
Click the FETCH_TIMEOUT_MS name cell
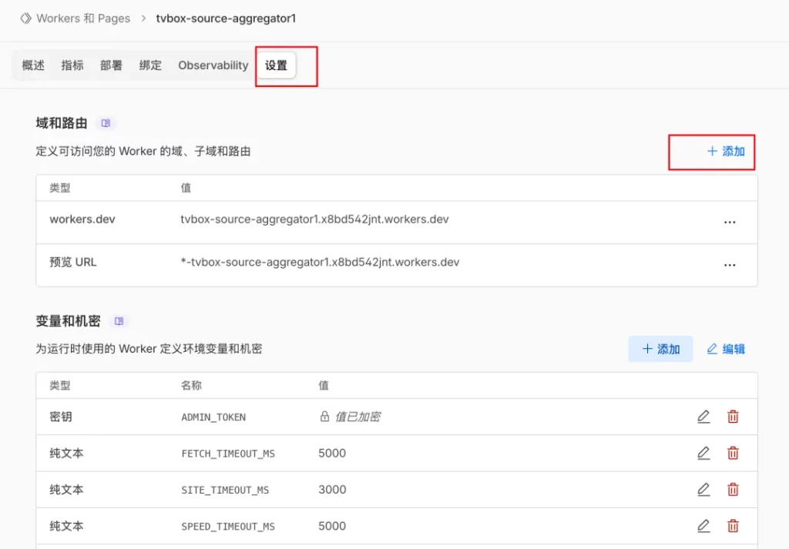click(x=228, y=454)
